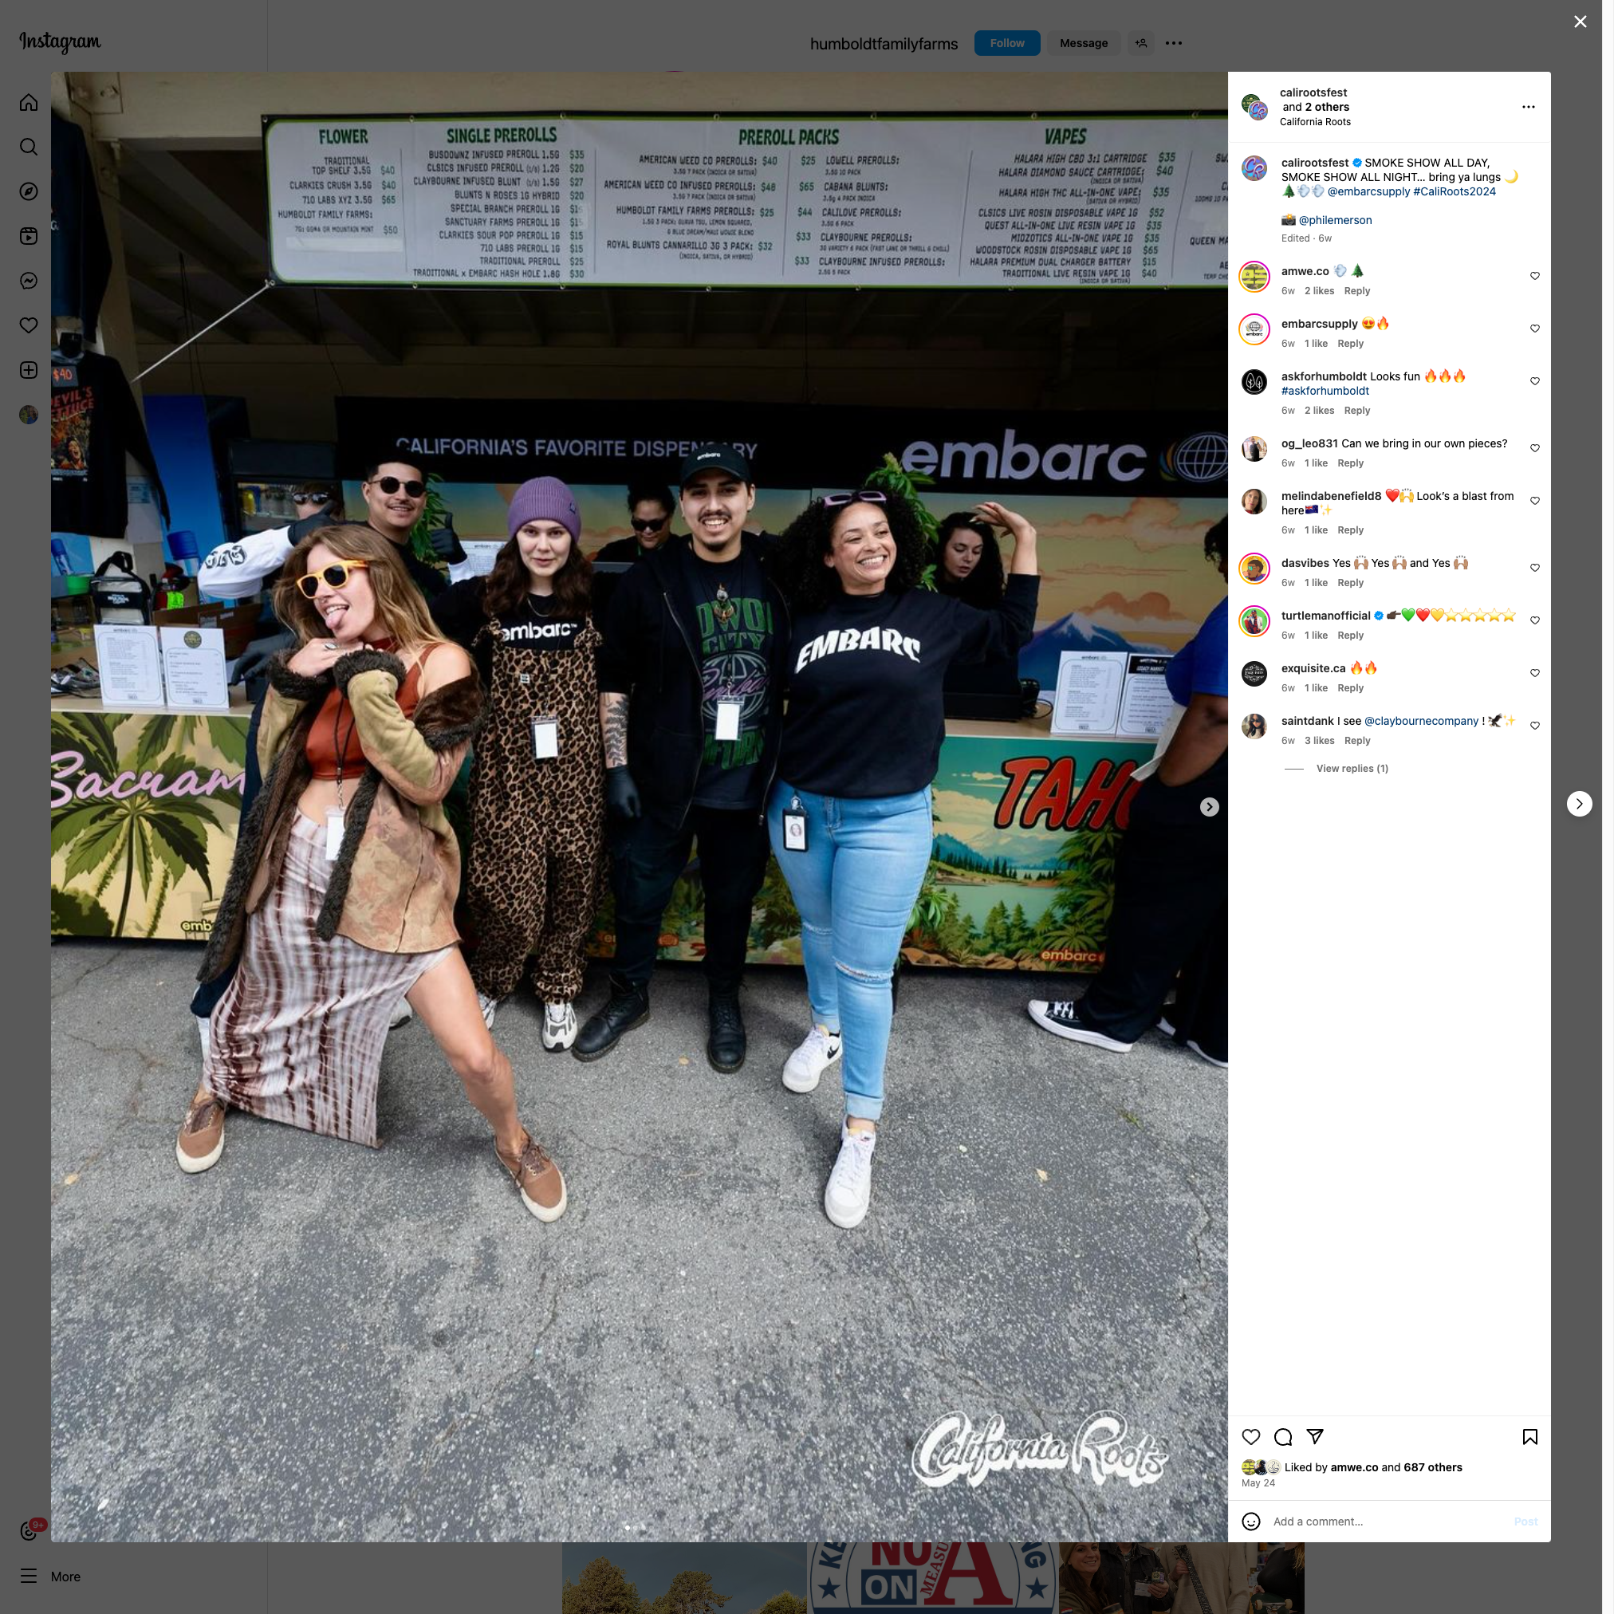
Task: Save post with bookmark icon
Action: click(x=1529, y=1437)
